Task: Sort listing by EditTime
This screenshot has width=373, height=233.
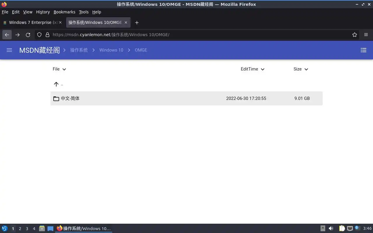Action: (252, 69)
